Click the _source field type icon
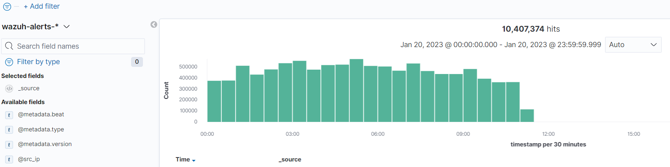The image size is (670, 167). point(9,89)
